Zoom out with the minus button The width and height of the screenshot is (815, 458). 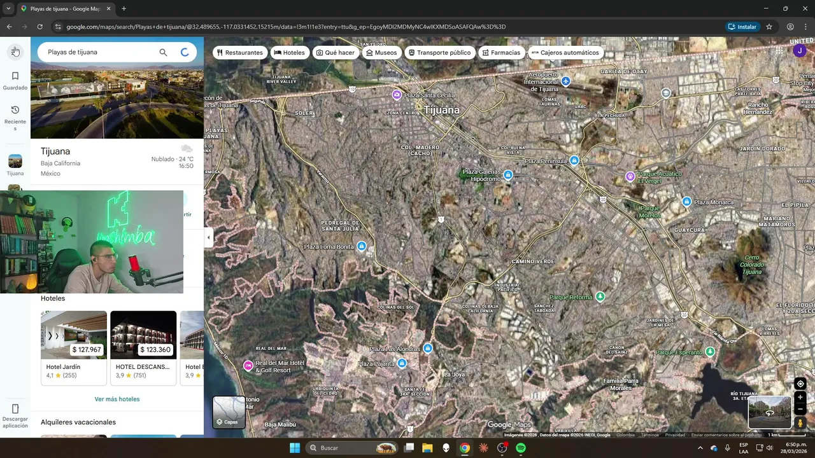tap(800, 409)
